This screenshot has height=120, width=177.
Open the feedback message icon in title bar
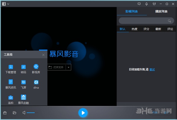click(x=139, y=4)
